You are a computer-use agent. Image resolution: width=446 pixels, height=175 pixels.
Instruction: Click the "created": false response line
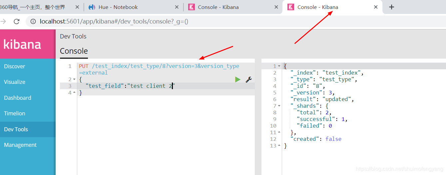(316, 139)
